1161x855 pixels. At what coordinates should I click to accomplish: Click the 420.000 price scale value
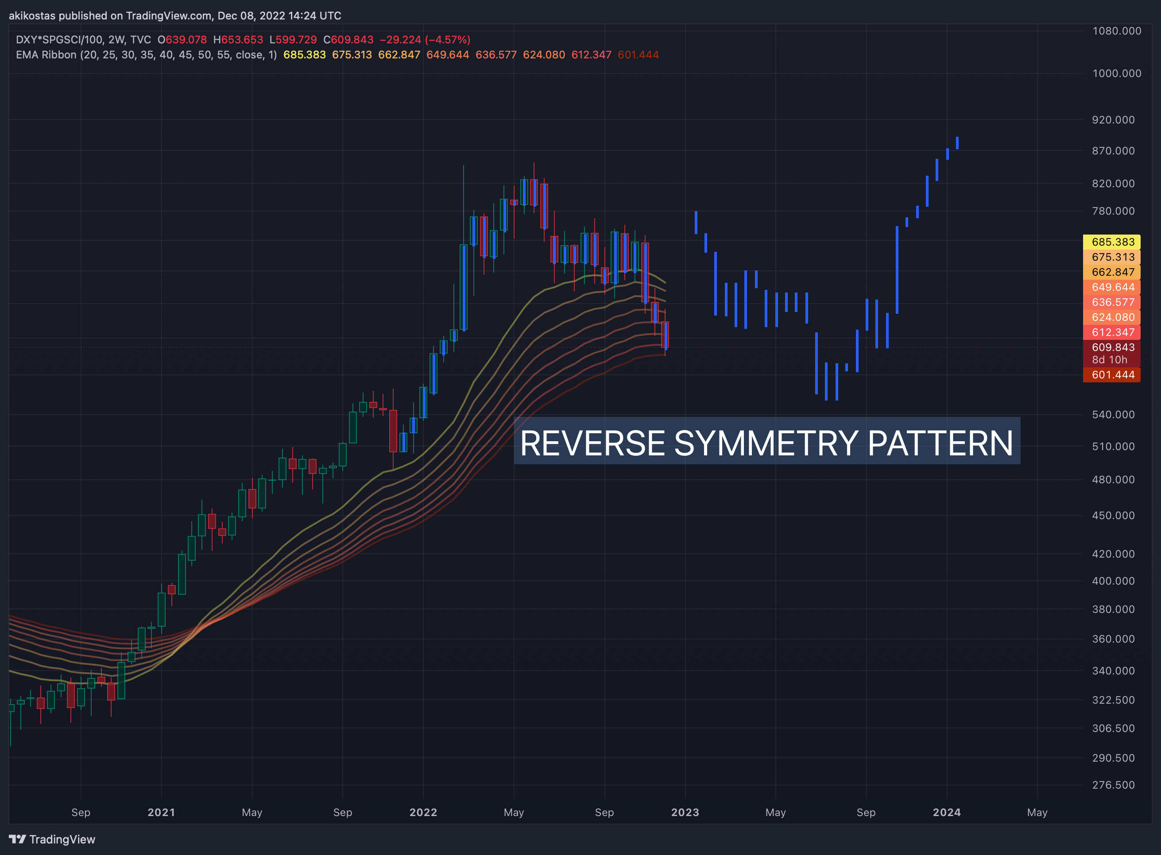(1113, 554)
